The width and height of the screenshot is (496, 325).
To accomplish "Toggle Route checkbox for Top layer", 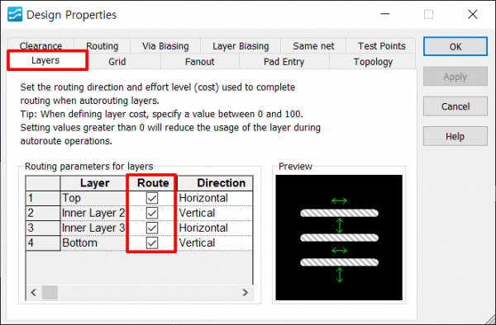I will click(x=152, y=198).
